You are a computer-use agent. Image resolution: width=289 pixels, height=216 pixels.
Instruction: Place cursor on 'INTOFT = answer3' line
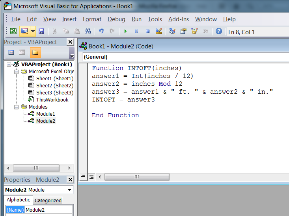[x=123, y=100]
